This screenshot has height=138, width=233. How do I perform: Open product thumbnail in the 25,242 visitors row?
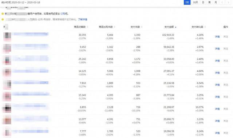[x=7, y=60]
